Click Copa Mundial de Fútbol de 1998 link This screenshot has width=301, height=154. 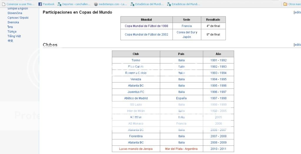coord(146,26)
